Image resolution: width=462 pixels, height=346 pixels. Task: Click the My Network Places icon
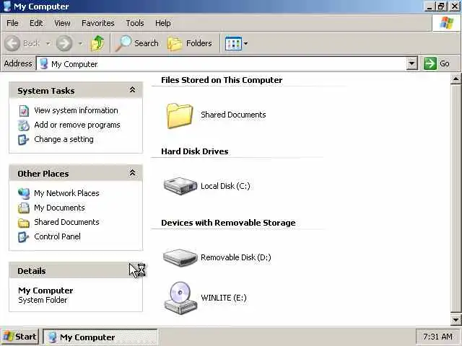(x=24, y=194)
